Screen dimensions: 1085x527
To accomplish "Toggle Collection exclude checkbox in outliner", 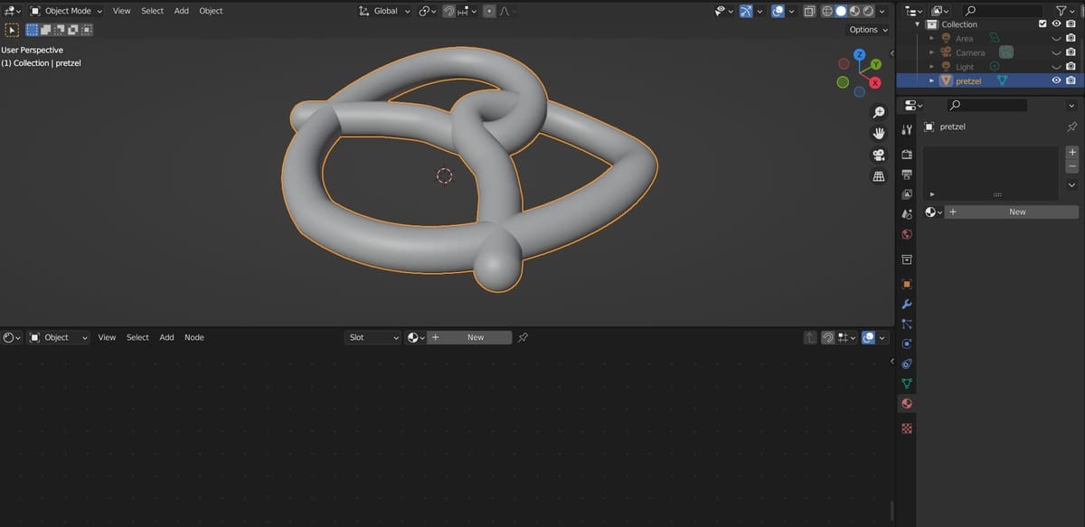I will tap(1043, 24).
